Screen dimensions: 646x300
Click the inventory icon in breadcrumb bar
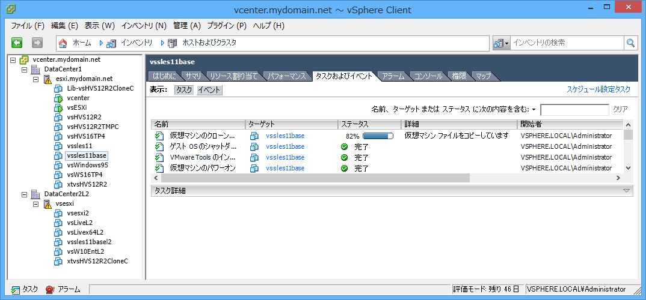[111, 43]
